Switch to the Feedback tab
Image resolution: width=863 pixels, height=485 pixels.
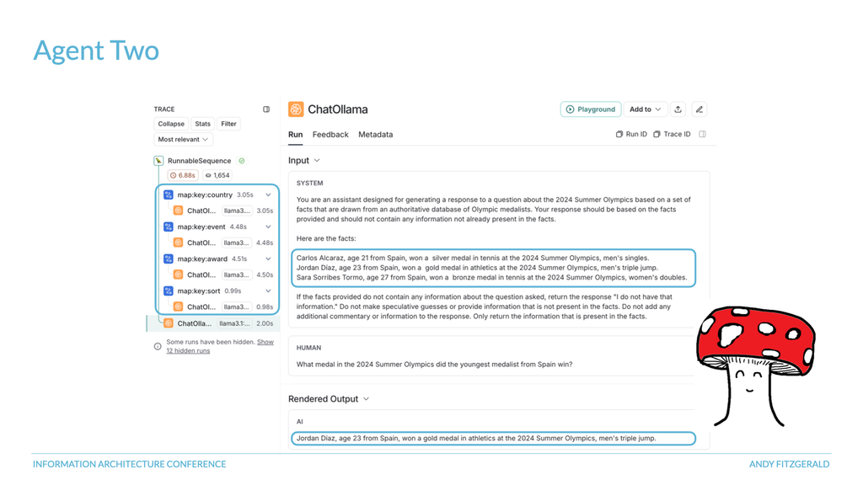[330, 134]
